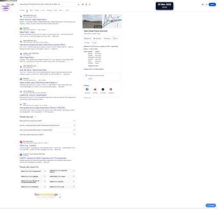
Task: Open 'Police Log - Lewiston' result
Action: point(28,145)
